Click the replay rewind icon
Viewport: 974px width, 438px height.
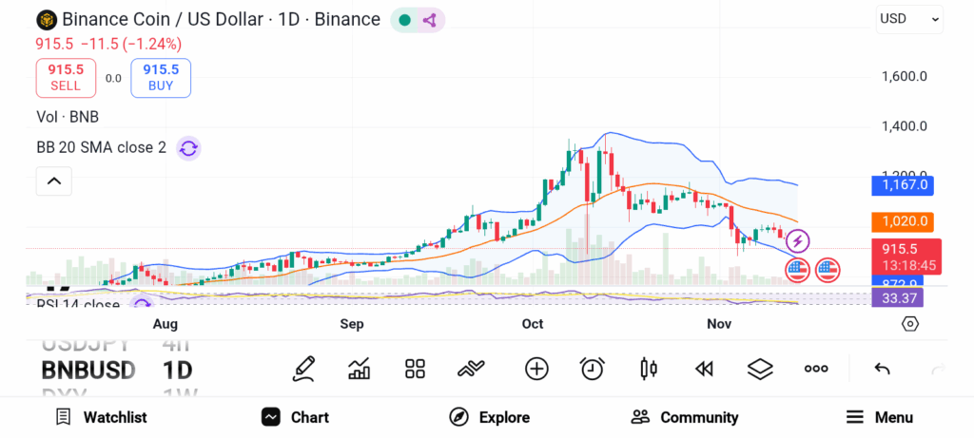pyautogui.click(x=704, y=369)
